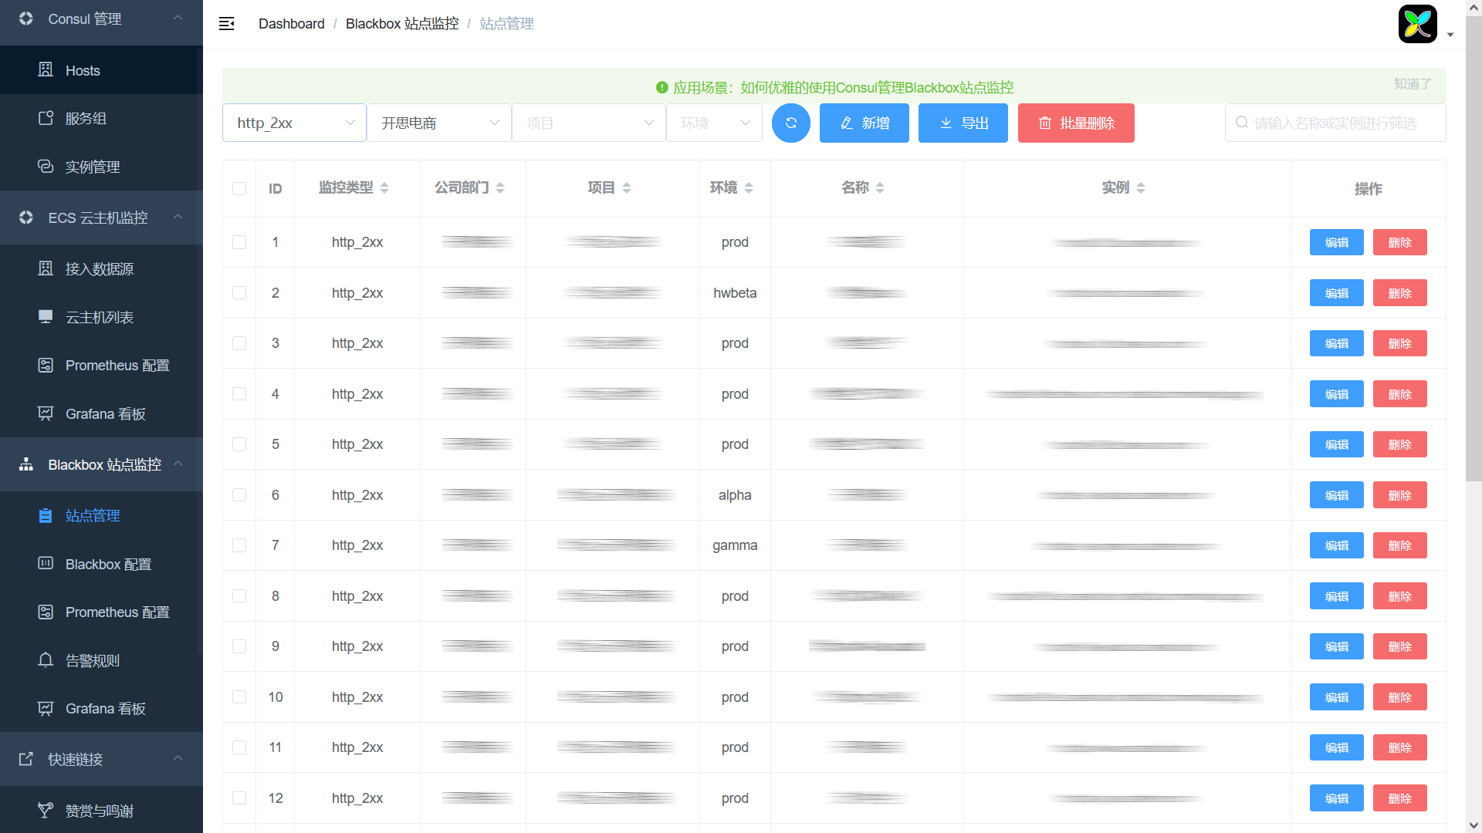
Task: Click sort arrows on 环境 column
Action: (749, 188)
